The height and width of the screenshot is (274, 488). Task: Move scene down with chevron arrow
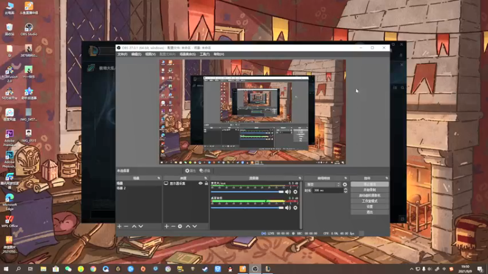pyautogui.click(x=141, y=227)
